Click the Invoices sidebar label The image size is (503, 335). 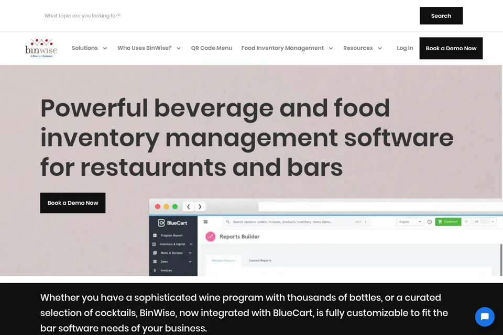166,270
